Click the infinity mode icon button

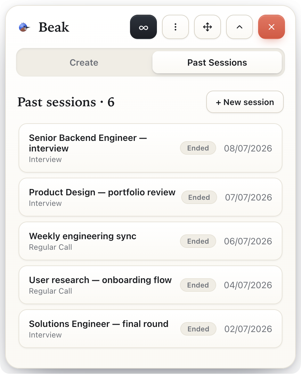pyautogui.click(x=143, y=27)
